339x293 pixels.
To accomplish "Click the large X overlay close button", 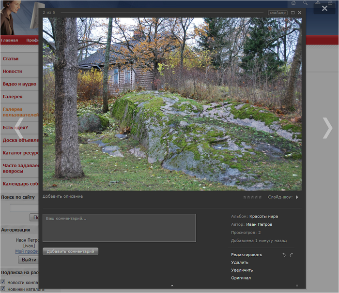I will click(324, 8).
